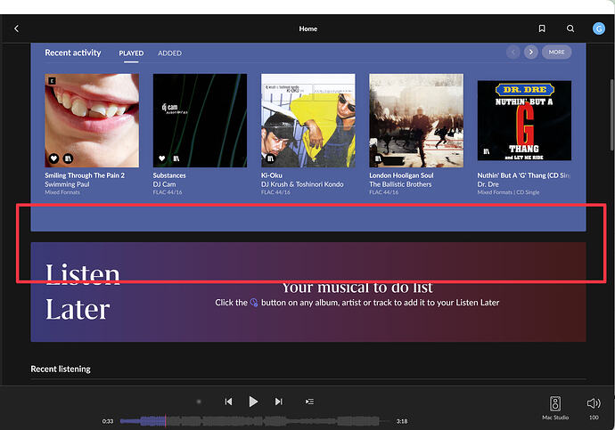Go back using the top-left arrow
615x430 pixels.
(x=16, y=28)
